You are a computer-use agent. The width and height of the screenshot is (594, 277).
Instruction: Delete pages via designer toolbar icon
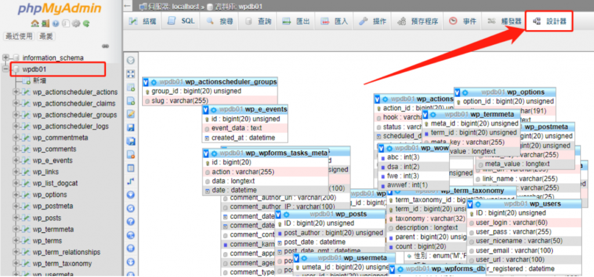(x=131, y=154)
